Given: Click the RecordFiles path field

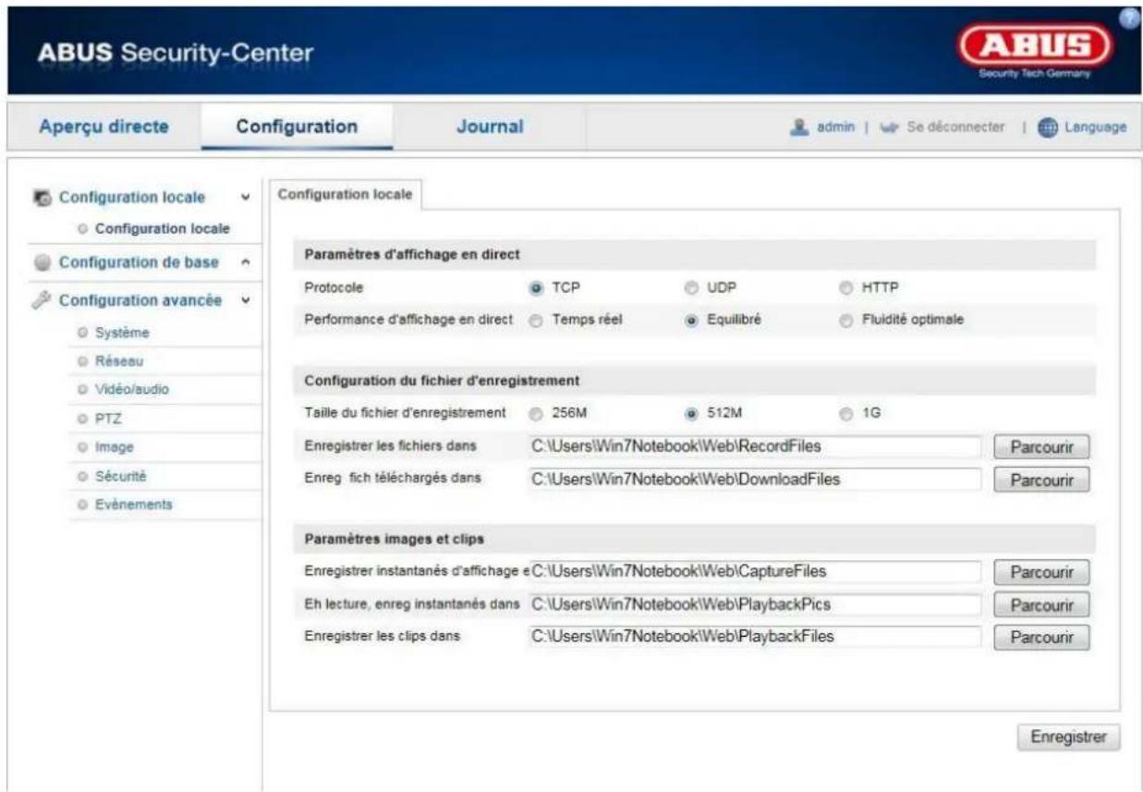Looking at the screenshot, I should pyautogui.click(x=754, y=446).
